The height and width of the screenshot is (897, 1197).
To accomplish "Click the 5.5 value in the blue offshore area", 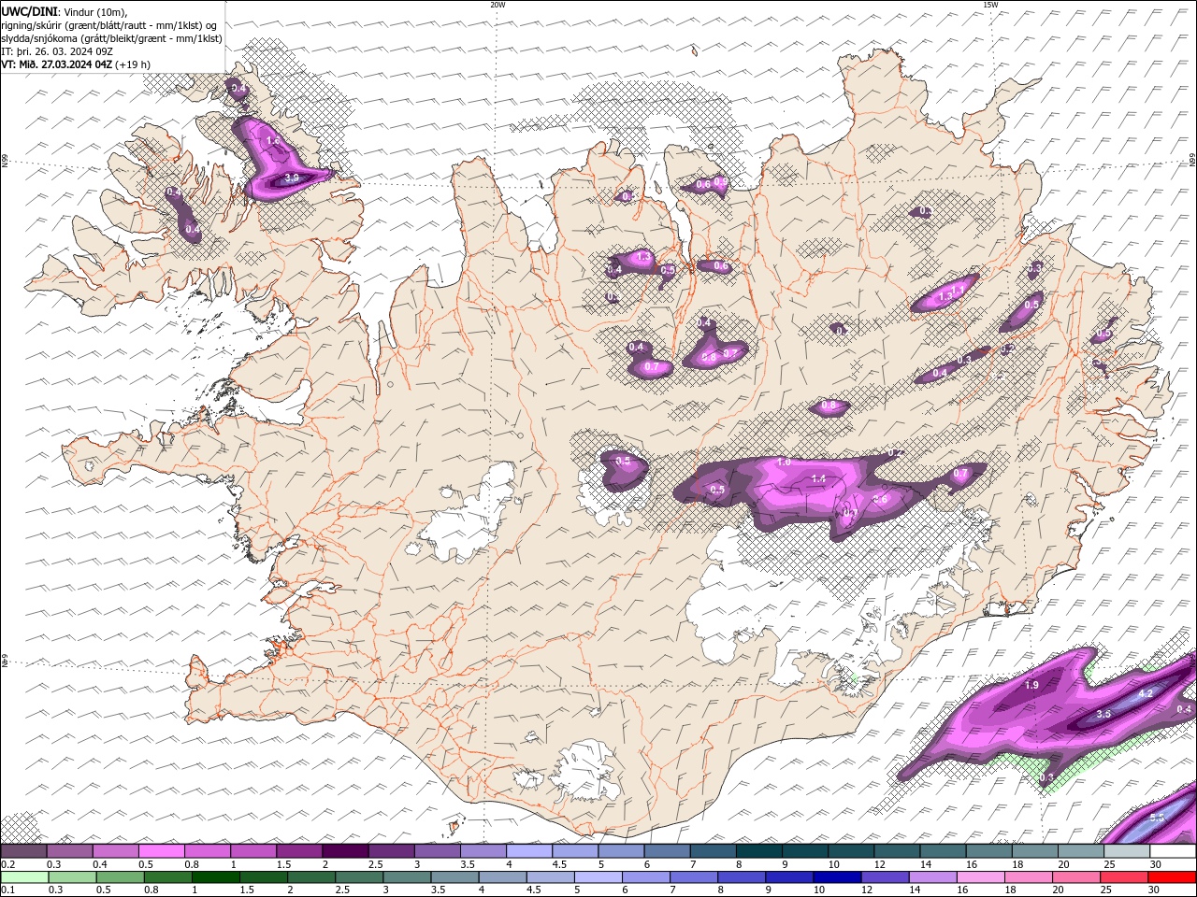I will tap(1157, 818).
